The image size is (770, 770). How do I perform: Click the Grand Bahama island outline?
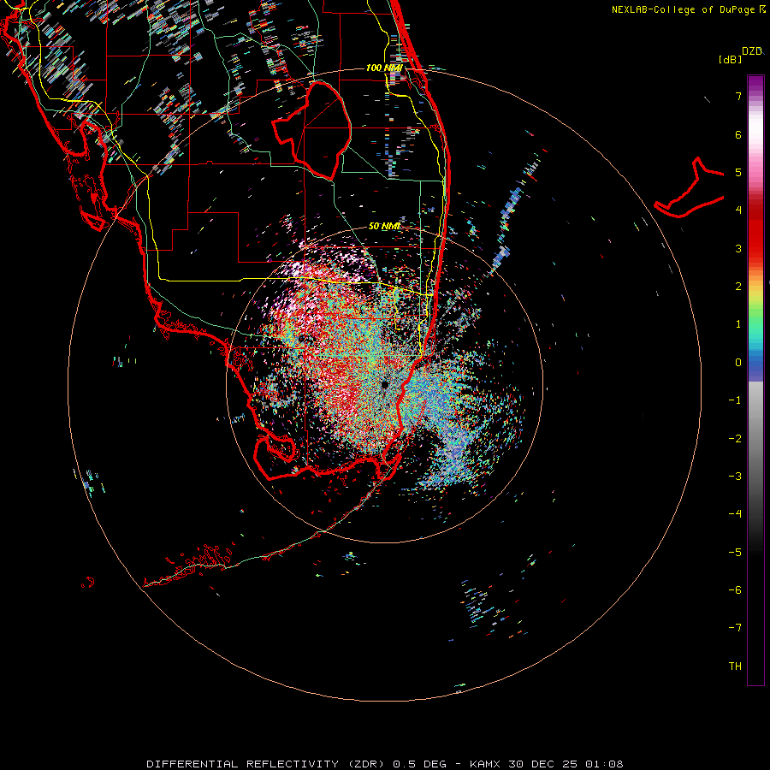(690, 189)
